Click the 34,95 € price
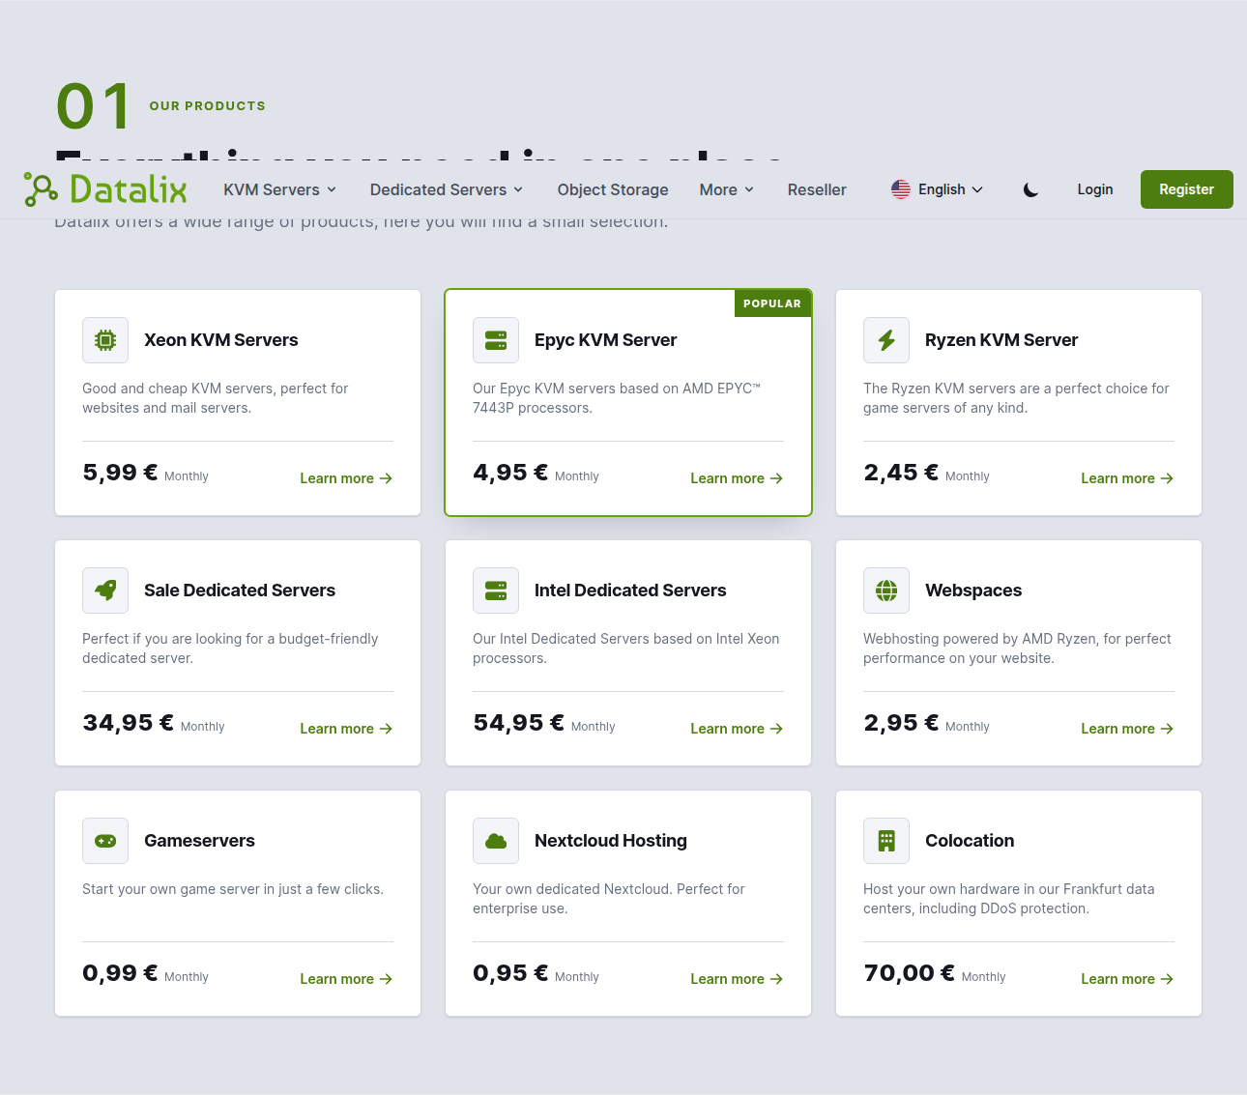 129,723
